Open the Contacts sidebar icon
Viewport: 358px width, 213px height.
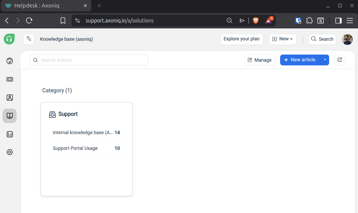click(x=10, y=98)
